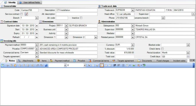Switch to the Commercial terms tab
This screenshot has width=196, height=106.
99,61
